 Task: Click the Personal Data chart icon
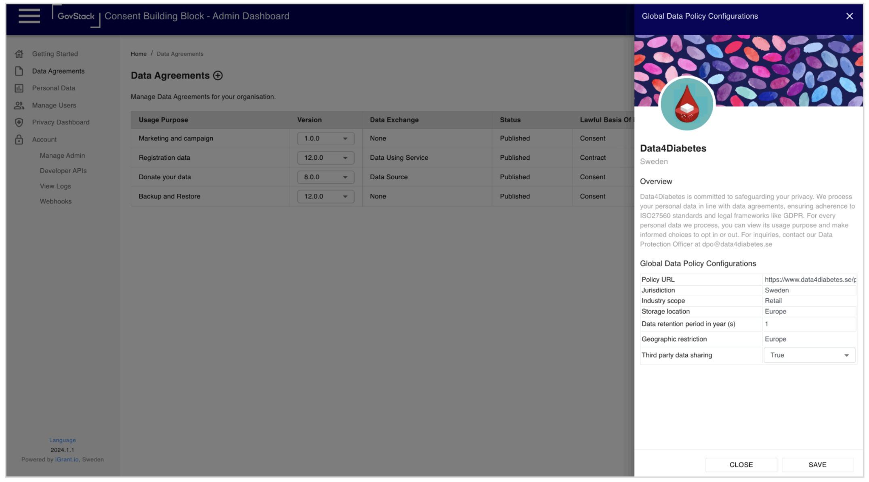[19, 88]
